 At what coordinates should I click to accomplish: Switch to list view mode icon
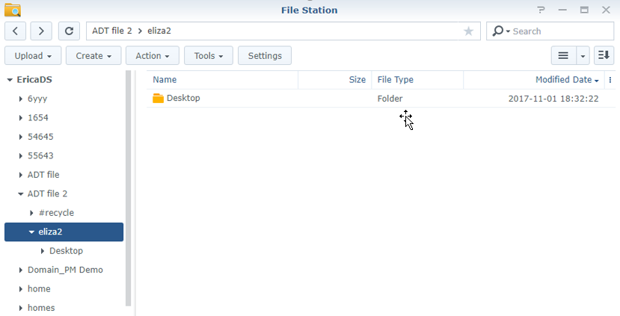[563, 56]
